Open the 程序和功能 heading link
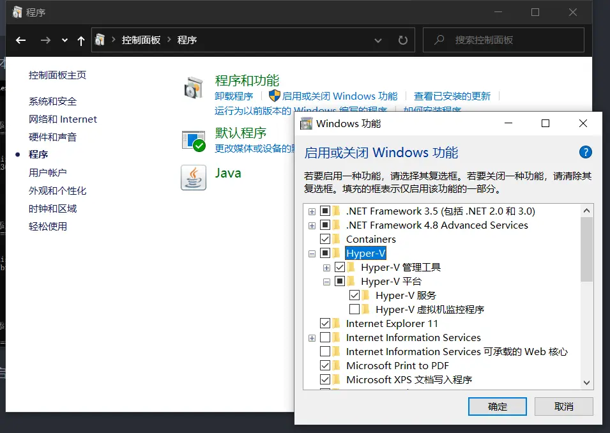 click(247, 80)
